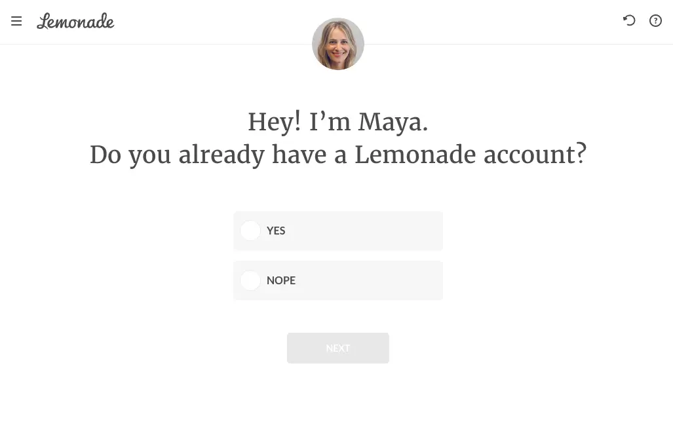The image size is (673, 431).
Task: Click the restart arrow icon
Action: pyautogui.click(x=629, y=20)
